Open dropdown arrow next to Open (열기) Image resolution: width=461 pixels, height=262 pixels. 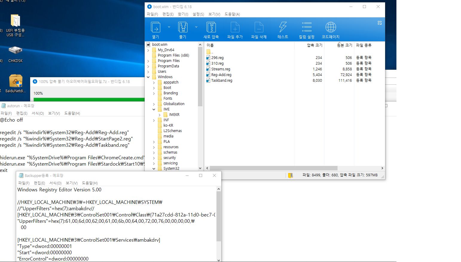point(169,27)
